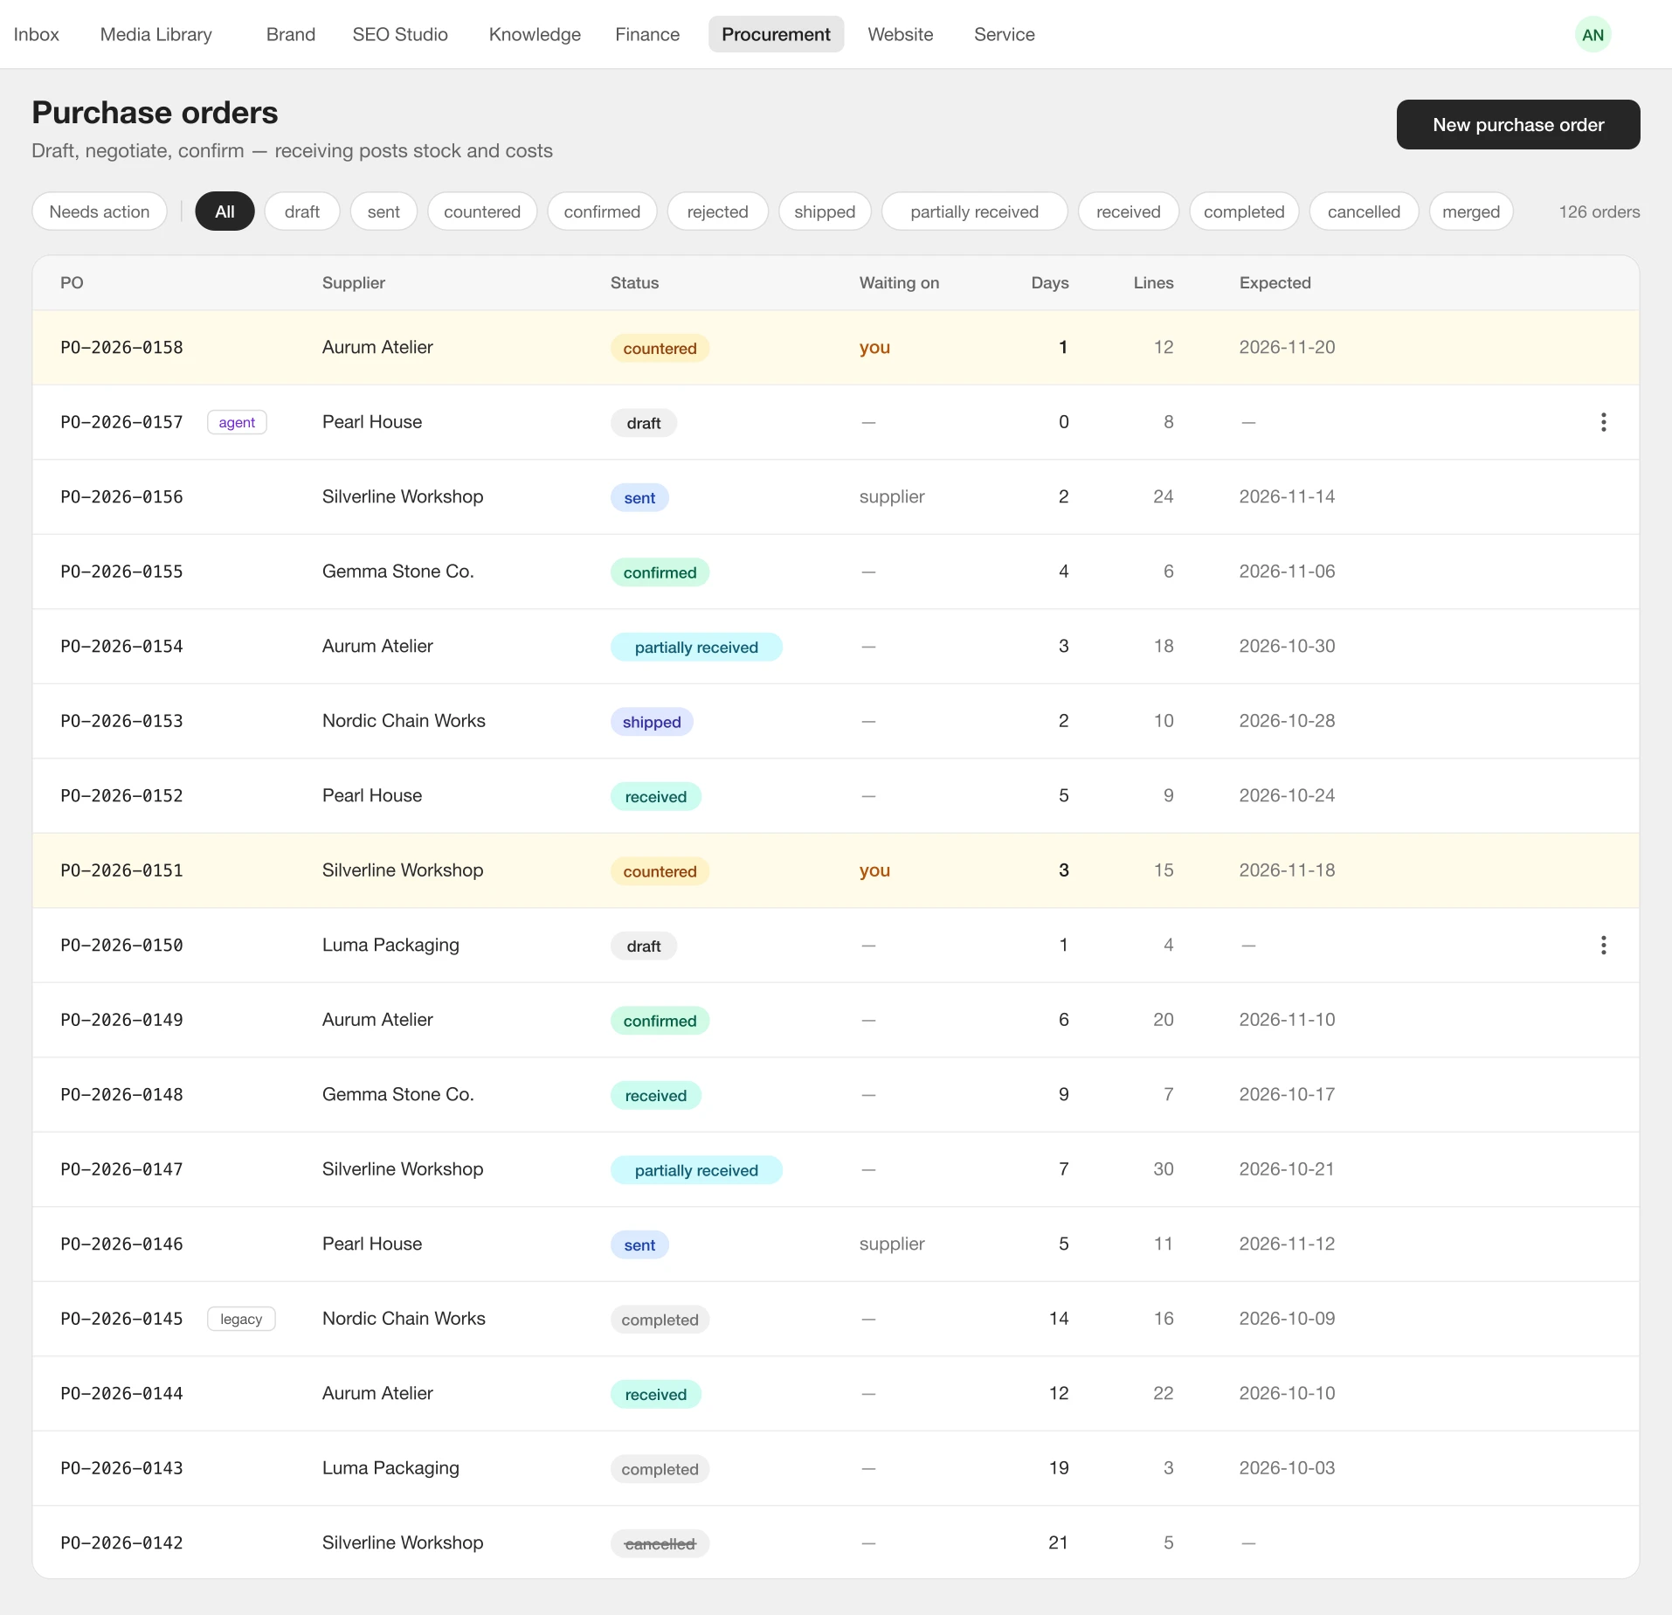Viewport: 1672px width, 1615px height.
Task: Filter by Needs action
Action: pos(100,211)
